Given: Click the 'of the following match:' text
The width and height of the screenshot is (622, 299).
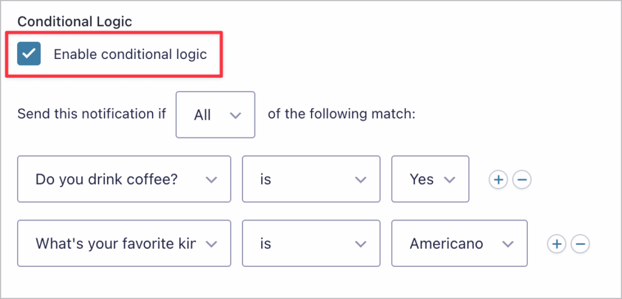Looking at the screenshot, I should 341,114.
